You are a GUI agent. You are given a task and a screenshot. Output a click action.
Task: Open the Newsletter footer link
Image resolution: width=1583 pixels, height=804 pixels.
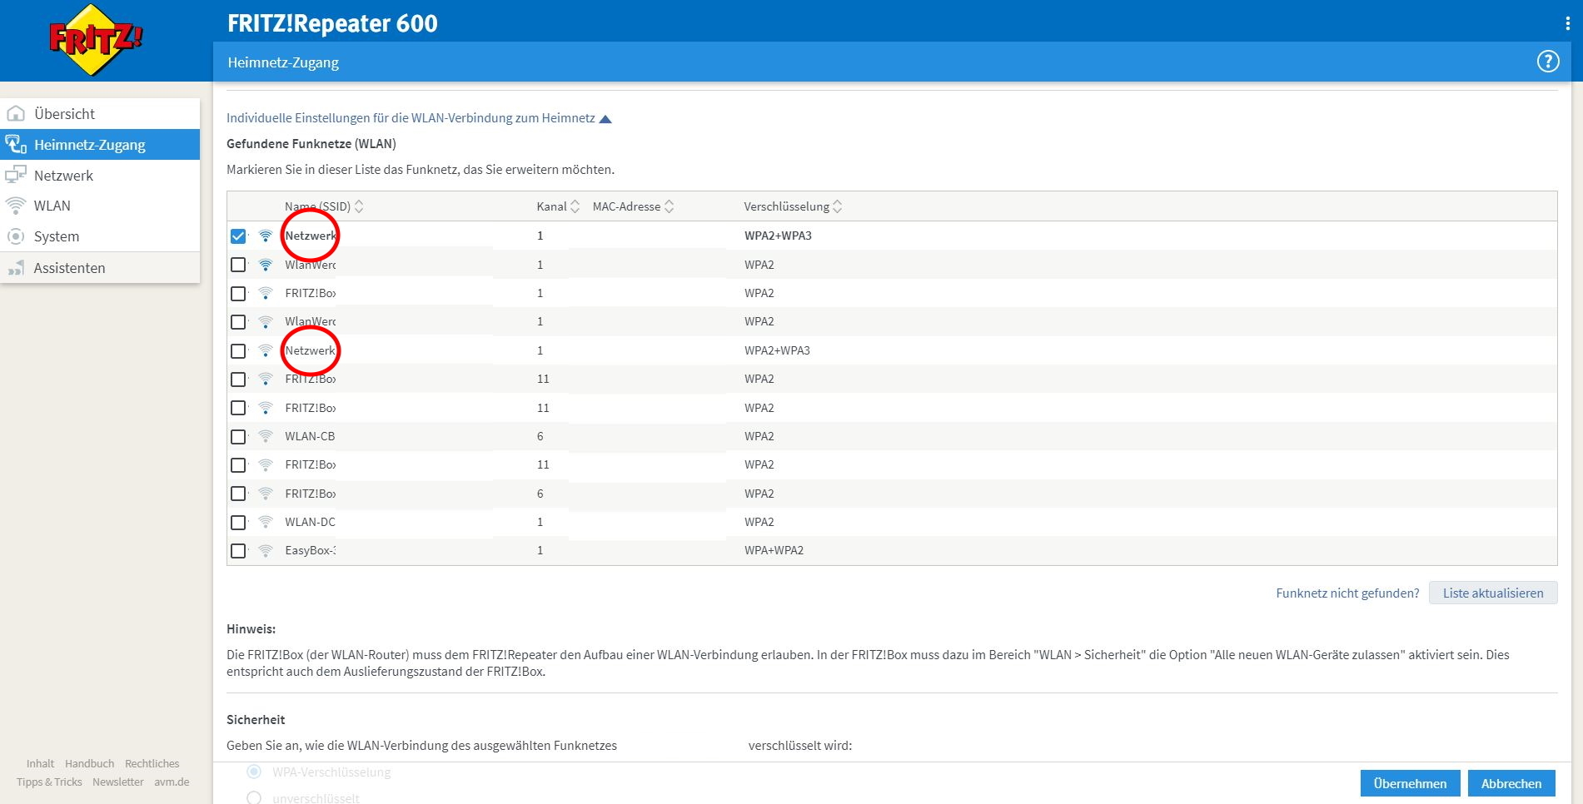point(118,782)
